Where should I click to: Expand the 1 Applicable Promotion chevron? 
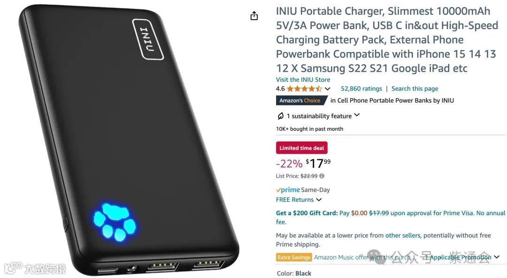[497, 257]
